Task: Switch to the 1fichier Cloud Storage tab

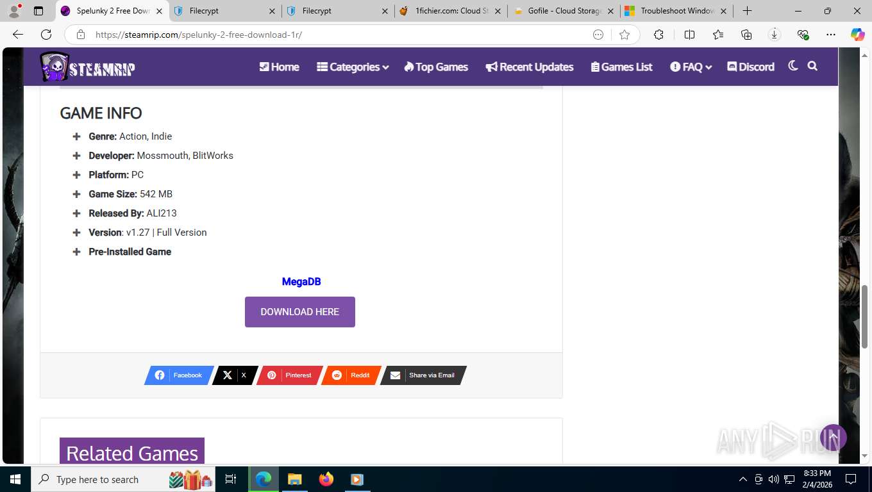Action: coord(451,11)
